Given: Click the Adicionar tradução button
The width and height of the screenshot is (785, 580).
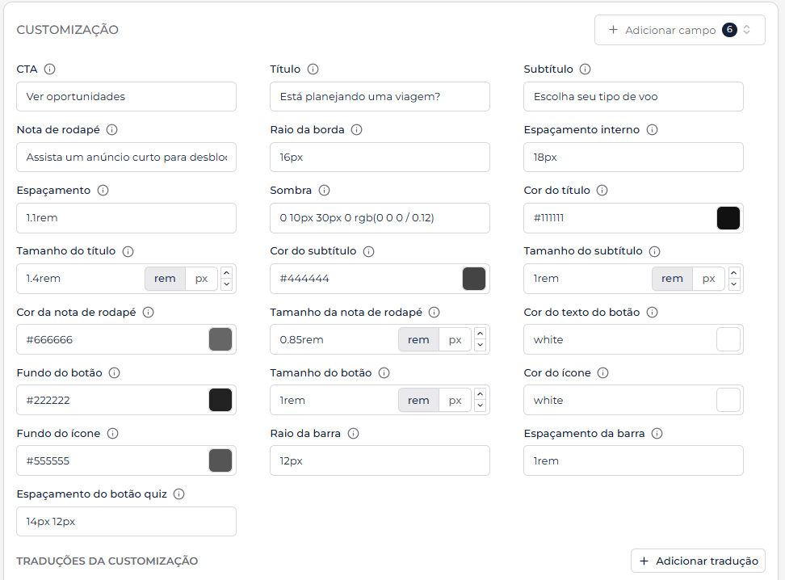Looking at the screenshot, I should coord(698,561).
